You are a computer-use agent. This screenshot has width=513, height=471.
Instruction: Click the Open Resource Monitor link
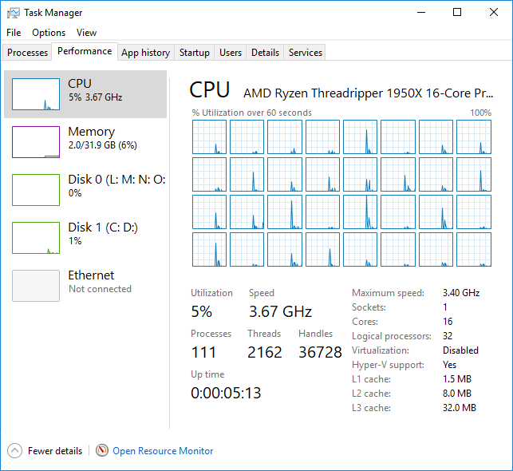[x=163, y=451]
